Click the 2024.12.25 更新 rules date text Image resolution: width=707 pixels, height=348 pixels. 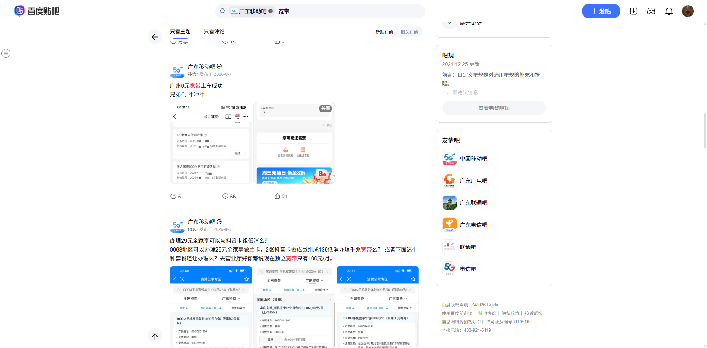pos(461,64)
